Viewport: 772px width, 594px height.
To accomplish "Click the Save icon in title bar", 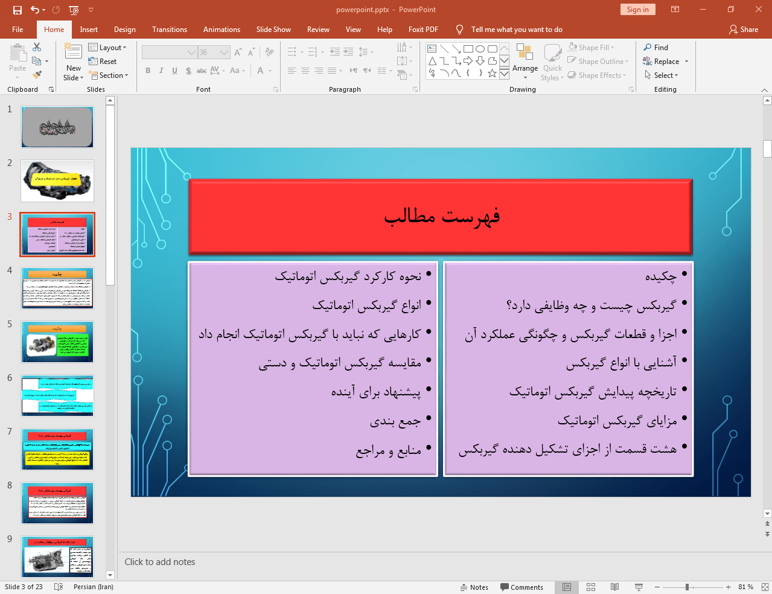I will [17, 10].
